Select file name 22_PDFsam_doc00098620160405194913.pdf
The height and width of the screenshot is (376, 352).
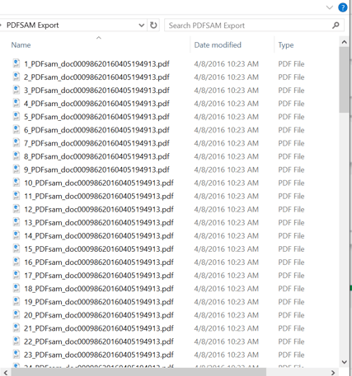[x=99, y=341]
